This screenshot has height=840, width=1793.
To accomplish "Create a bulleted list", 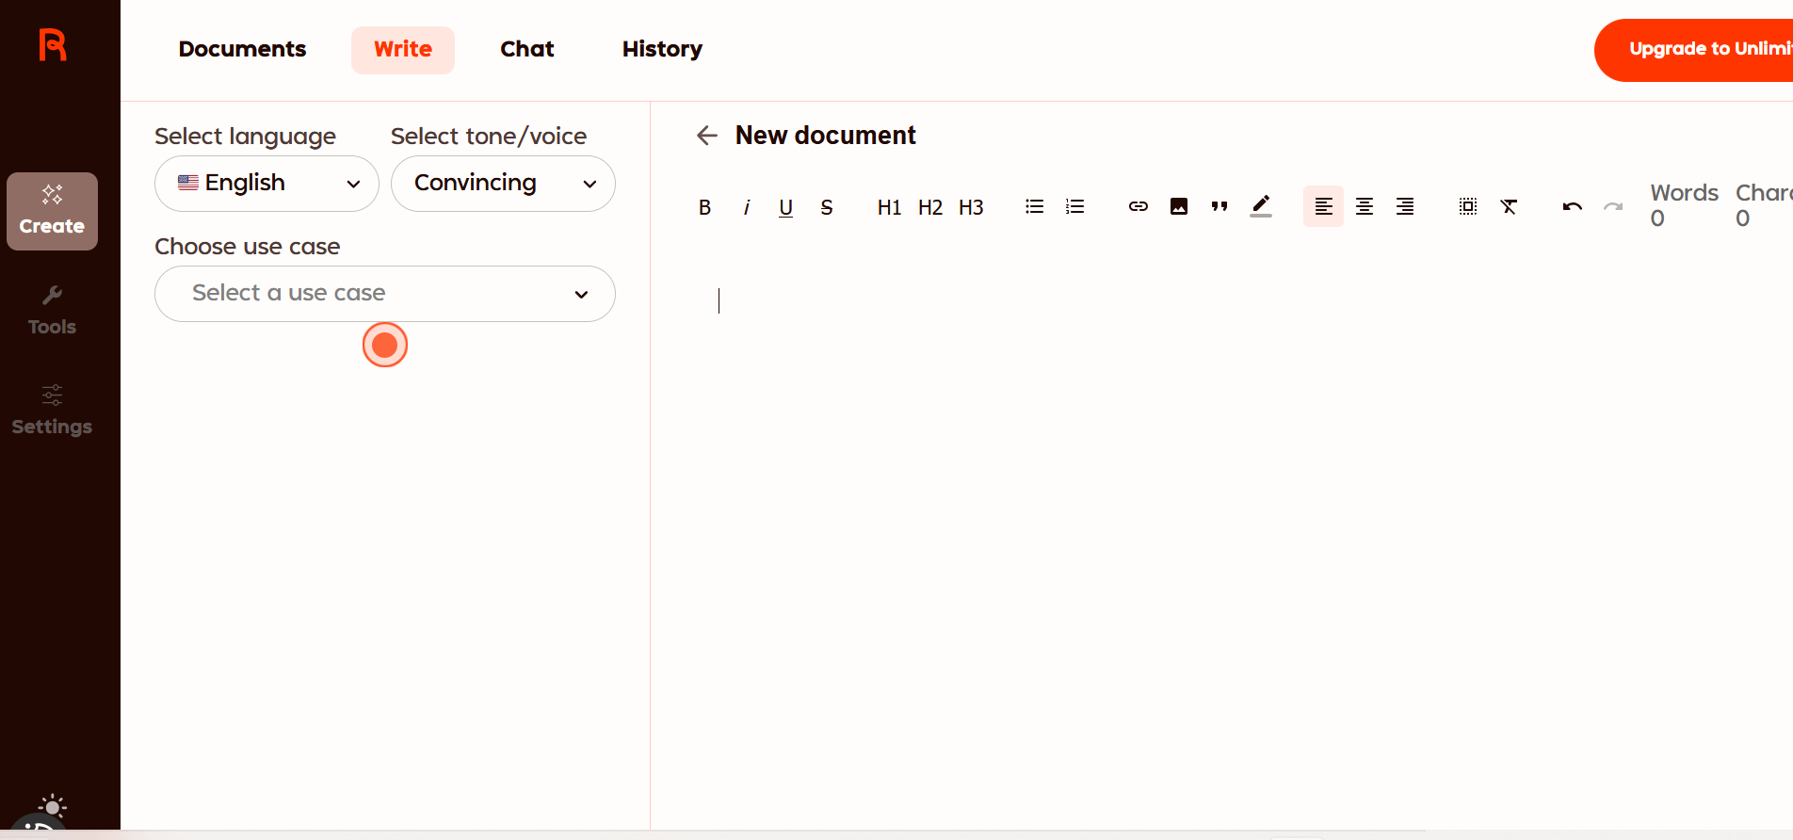I will 1034,206.
